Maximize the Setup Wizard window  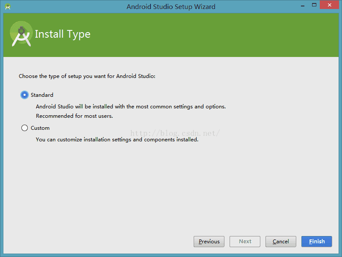tap(314, 5)
